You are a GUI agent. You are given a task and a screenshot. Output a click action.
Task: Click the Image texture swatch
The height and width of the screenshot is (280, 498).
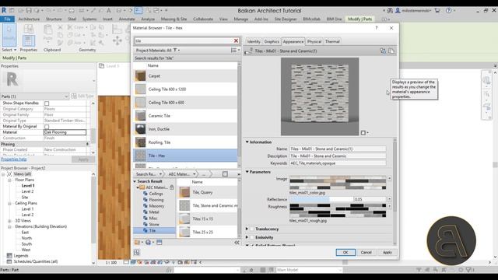pos(338,183)
